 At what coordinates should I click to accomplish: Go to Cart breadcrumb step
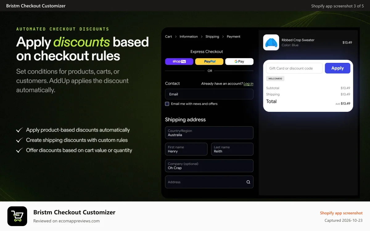click(168, 37)
